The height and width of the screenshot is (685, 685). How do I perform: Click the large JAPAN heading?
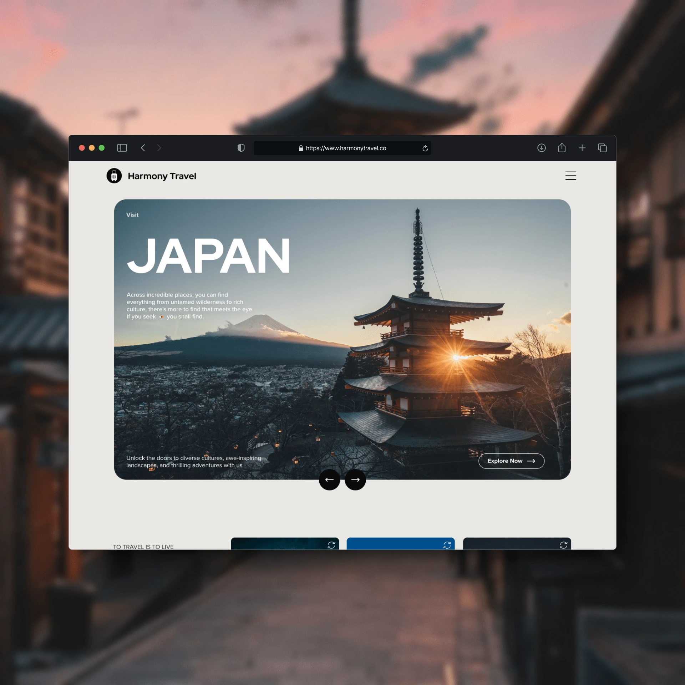[209, 256]
